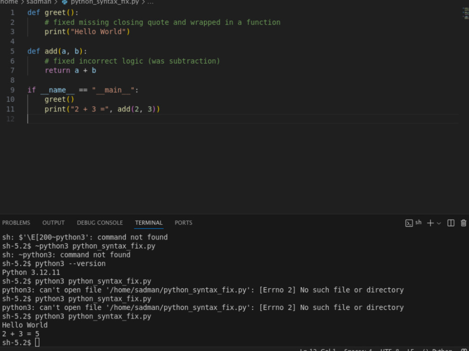The width and height of the screenshot is (469, 351).
Task: Open the DEBUG CONSOLE tab
Action: click(99, 223)
